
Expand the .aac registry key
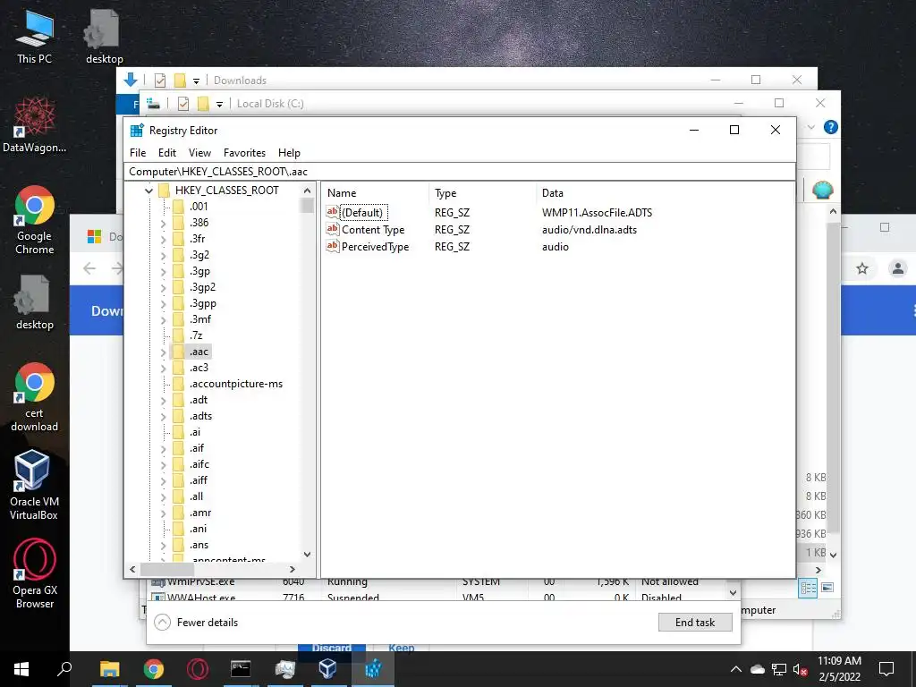click(163, 352)
